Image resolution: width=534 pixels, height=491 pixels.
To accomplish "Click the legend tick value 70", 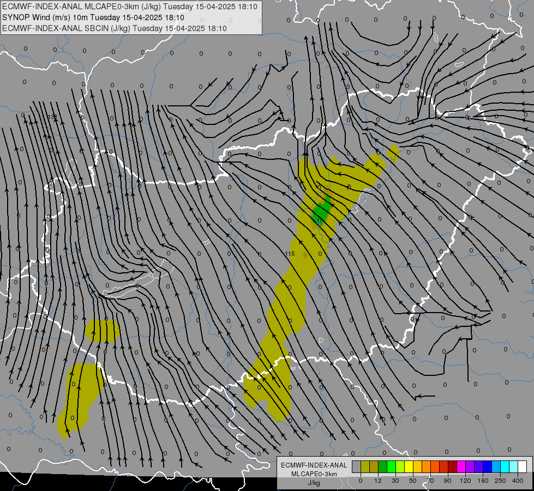I will [x=430, y=481].
